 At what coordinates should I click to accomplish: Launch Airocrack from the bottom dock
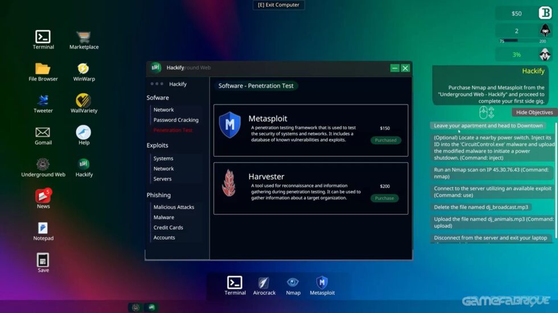coord(264,286)
